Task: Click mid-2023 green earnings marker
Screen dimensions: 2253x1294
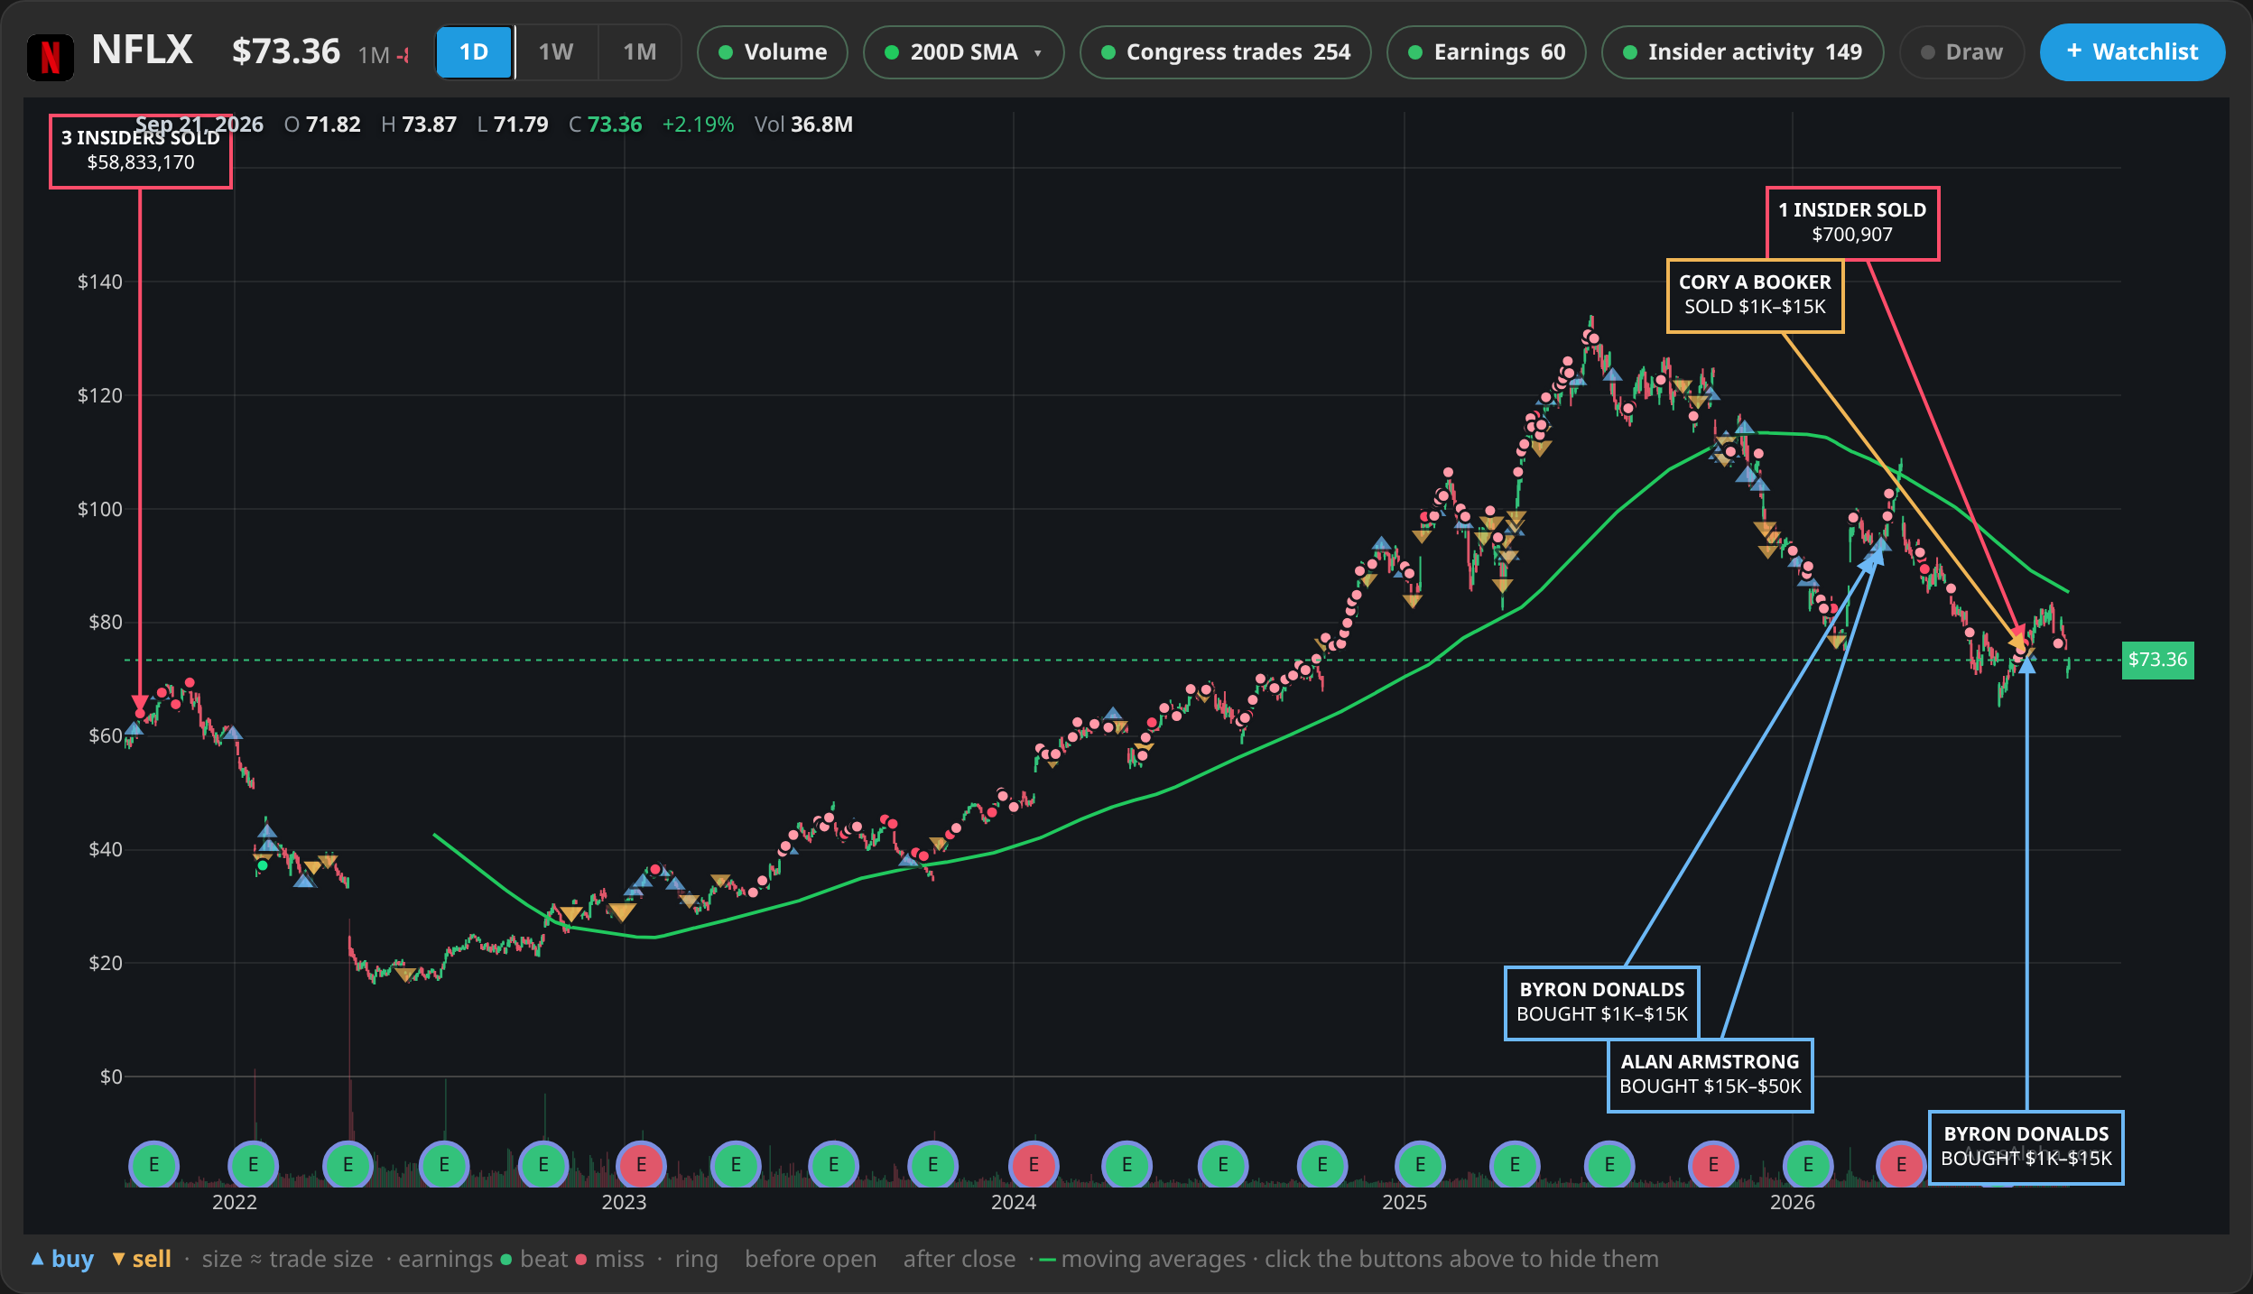Action: 833,1165
